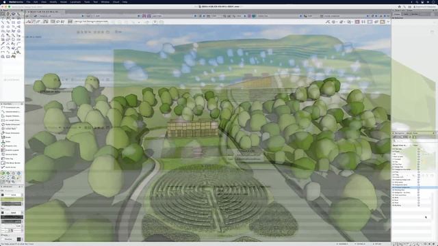The width and height of the screenshot is (438, 246).
Task: Click the crossed tools icon in toolbar
Action: pyautogui.click(x=327, y=22)
